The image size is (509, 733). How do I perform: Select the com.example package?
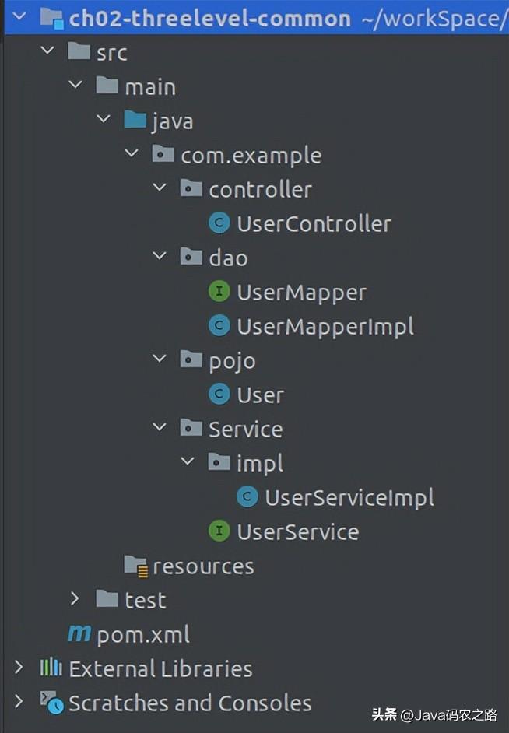point(251,156)
